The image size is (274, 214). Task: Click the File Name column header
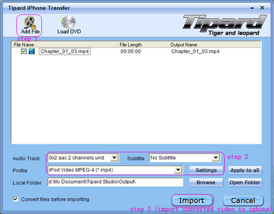[x=64, y=45]
